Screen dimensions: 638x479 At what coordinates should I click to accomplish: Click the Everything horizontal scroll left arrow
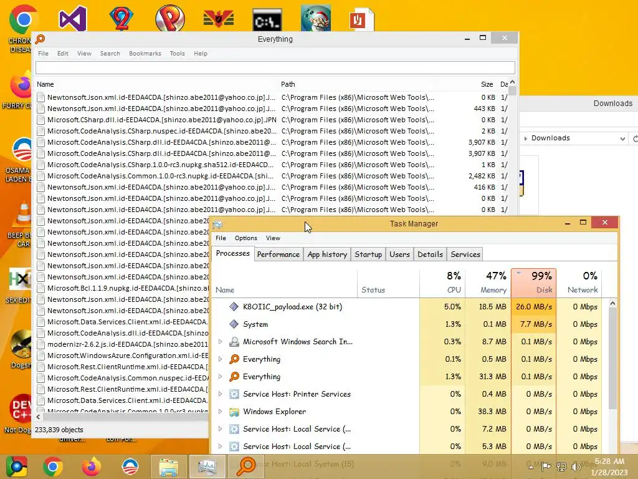pyautogui.click(x=38, y=417)
